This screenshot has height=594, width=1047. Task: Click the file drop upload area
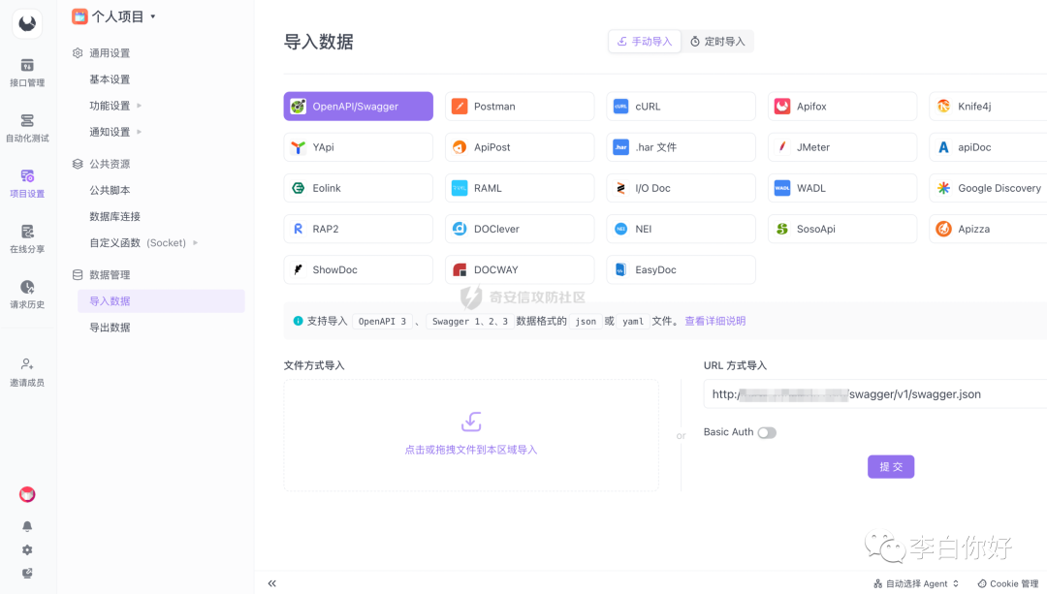tap(471, 435)
